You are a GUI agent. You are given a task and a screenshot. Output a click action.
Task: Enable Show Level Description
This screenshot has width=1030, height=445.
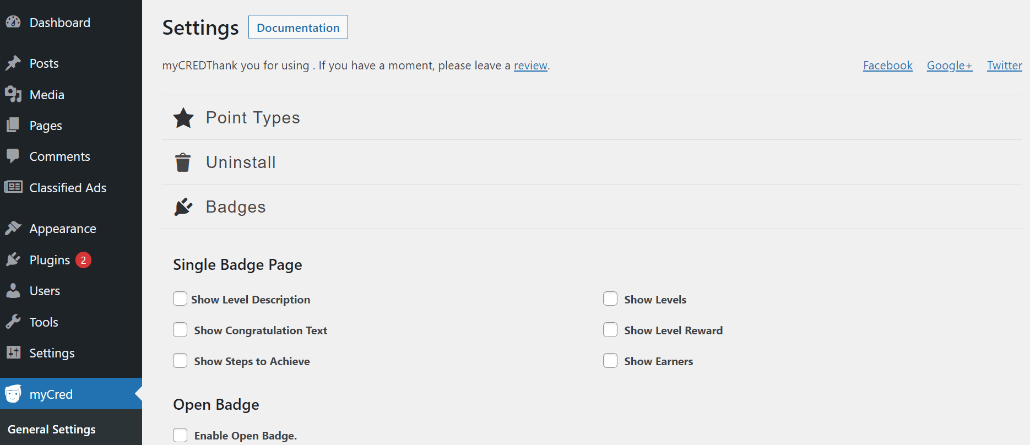[180, 299]
